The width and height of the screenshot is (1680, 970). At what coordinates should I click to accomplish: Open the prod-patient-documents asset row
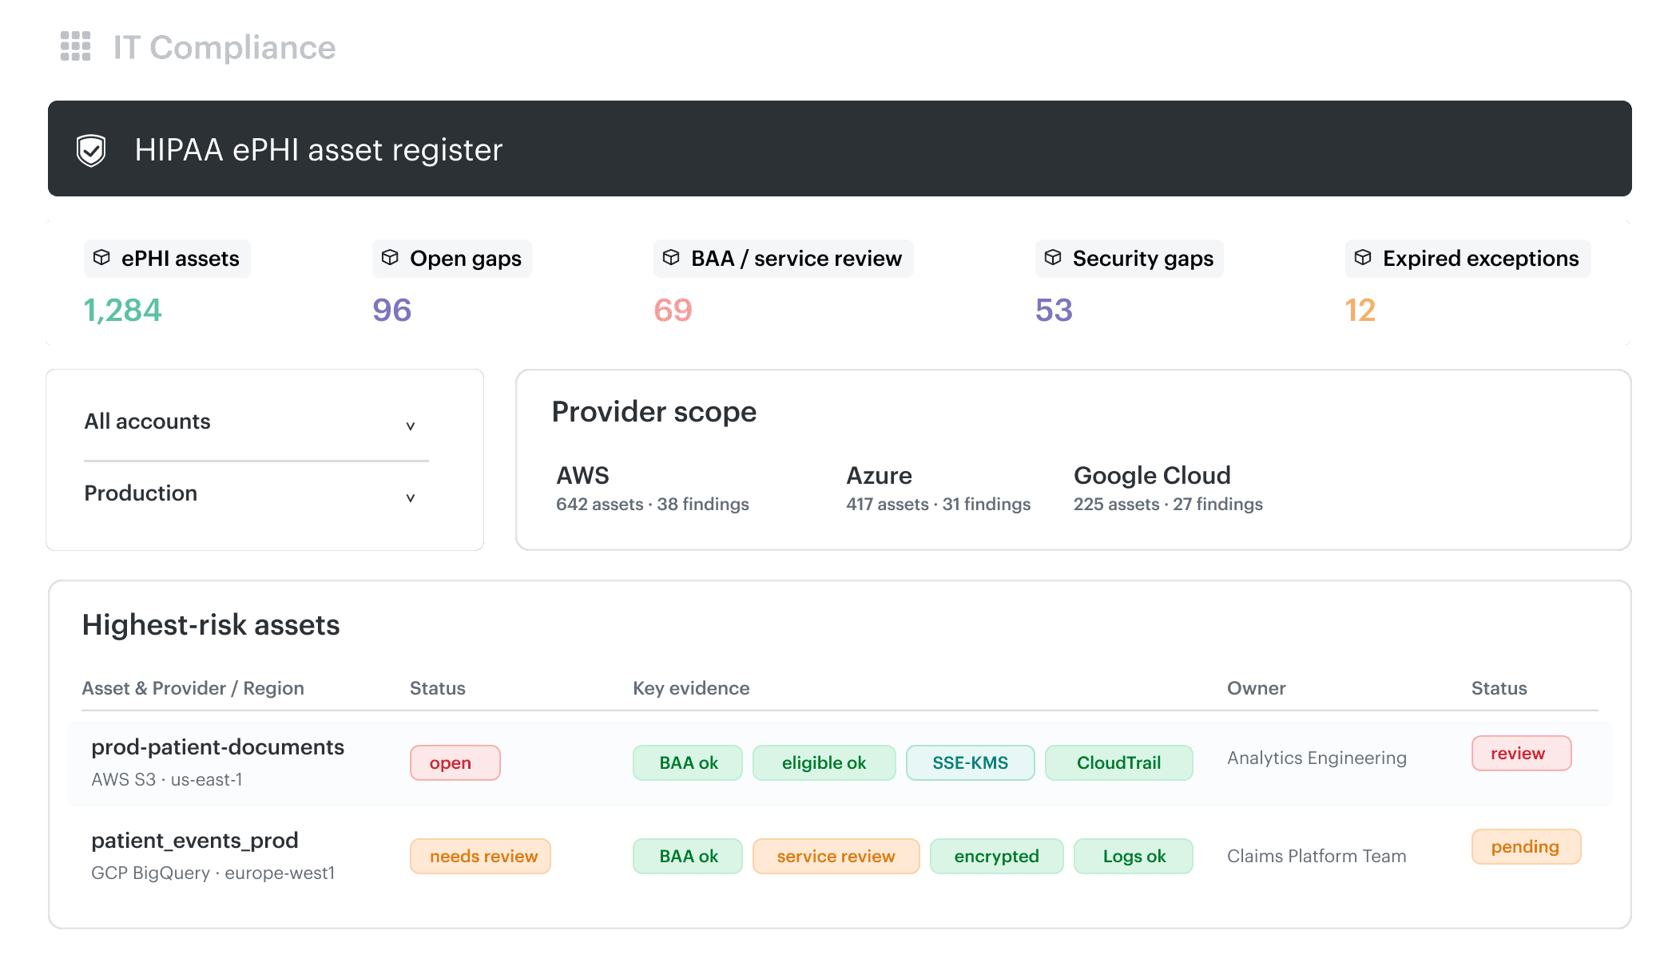[x=840, y=763]
